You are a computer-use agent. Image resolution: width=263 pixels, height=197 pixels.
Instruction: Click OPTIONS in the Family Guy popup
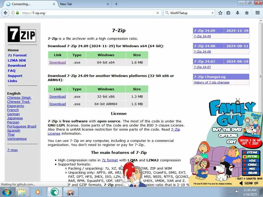[x=228, y=135]
